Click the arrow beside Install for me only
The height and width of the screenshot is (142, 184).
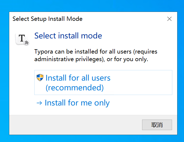coord(39,103)
